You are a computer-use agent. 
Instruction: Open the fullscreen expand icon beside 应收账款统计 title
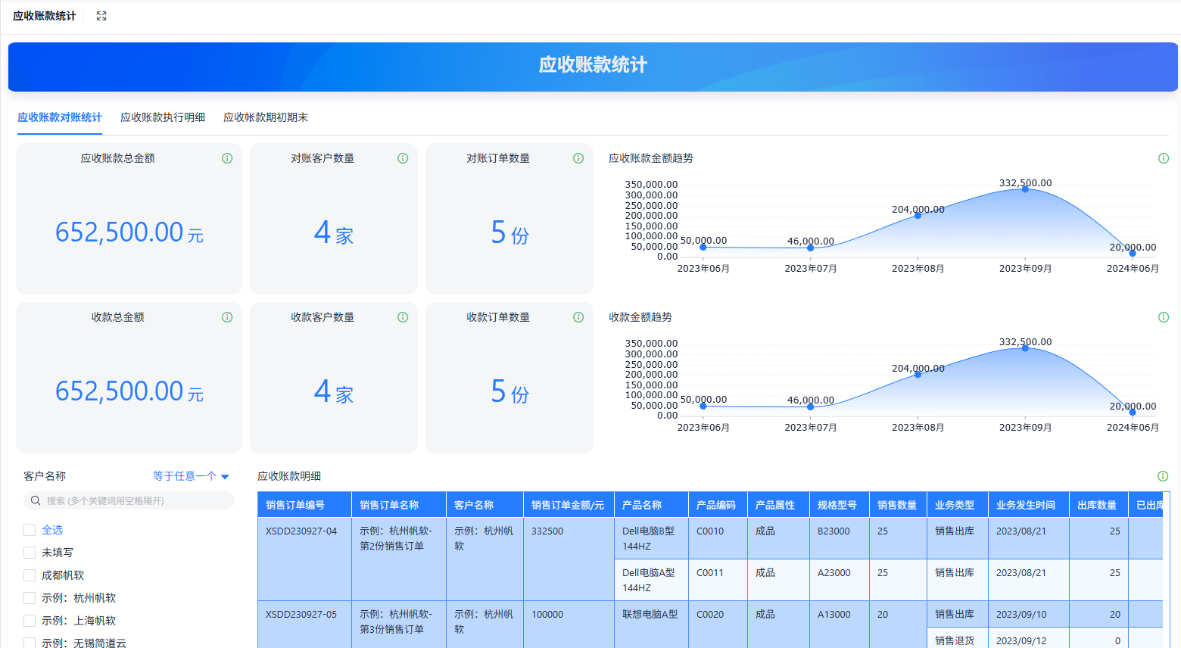coord(101,14)
